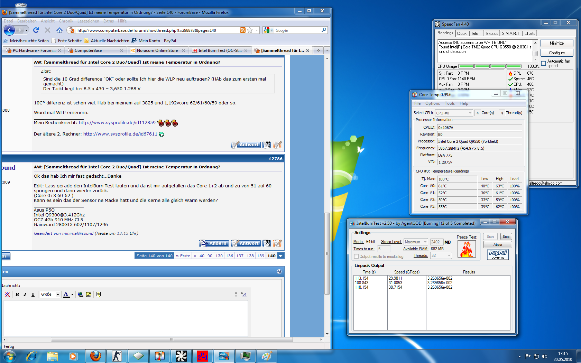
Task: Open Firefox home page icon
Action: pos(59,30)
